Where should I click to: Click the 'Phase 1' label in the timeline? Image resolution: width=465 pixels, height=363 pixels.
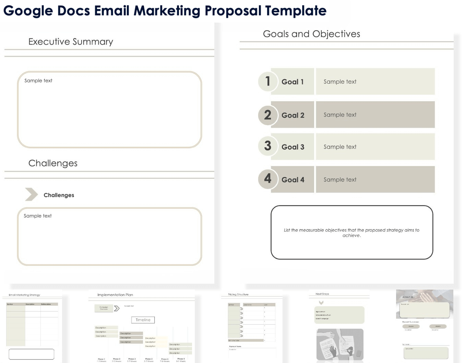pyautogui.click(x=102, y=359)
